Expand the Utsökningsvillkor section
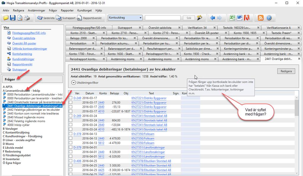The image size is (303, 176). pyautogui.click(x=73, y=83)
